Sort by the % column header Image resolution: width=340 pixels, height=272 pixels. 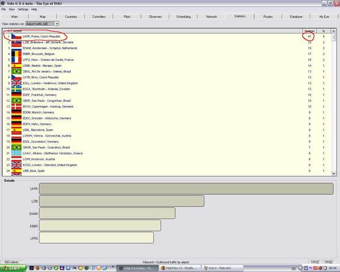324,31
